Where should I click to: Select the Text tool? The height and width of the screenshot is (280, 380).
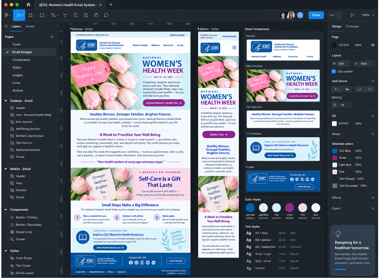[65, 15]
